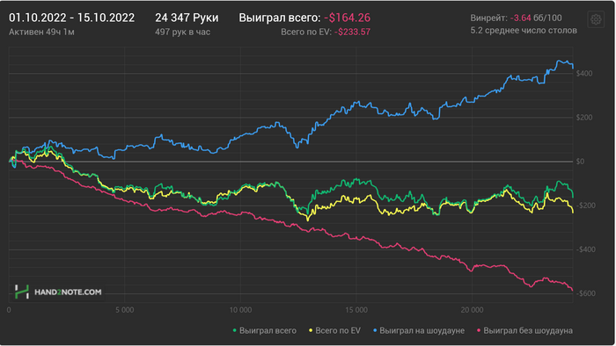The image size is (616, 346).
Task: Click the 15 000 x-axis label
Action: point(356,310)
